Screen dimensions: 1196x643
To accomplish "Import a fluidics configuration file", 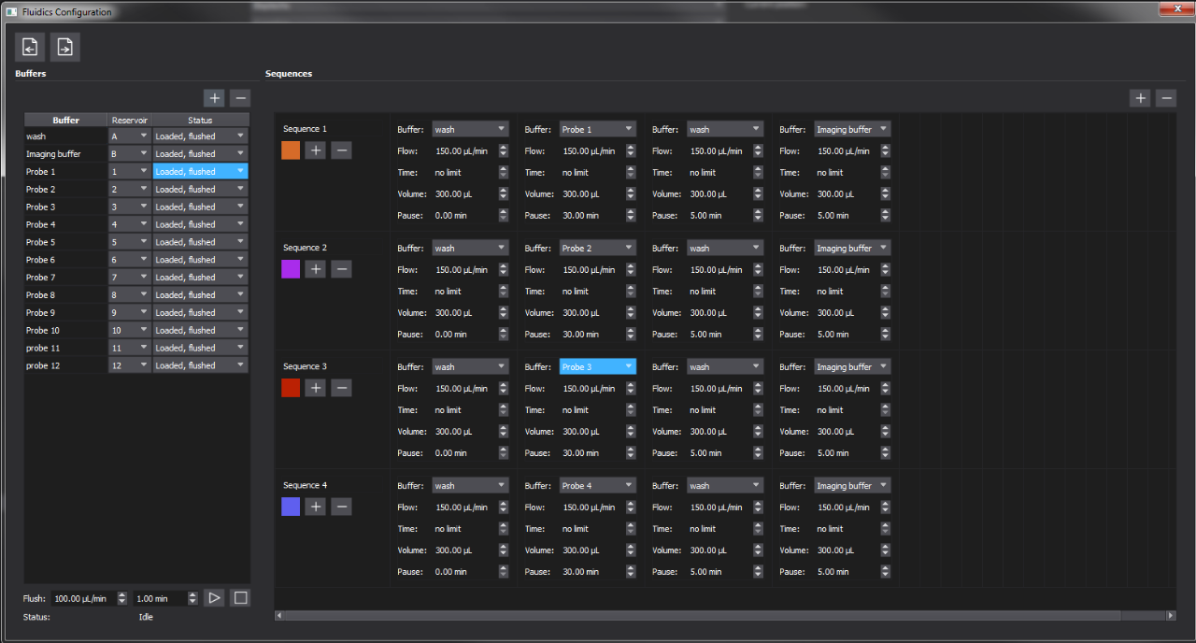I will click(29, 47).
